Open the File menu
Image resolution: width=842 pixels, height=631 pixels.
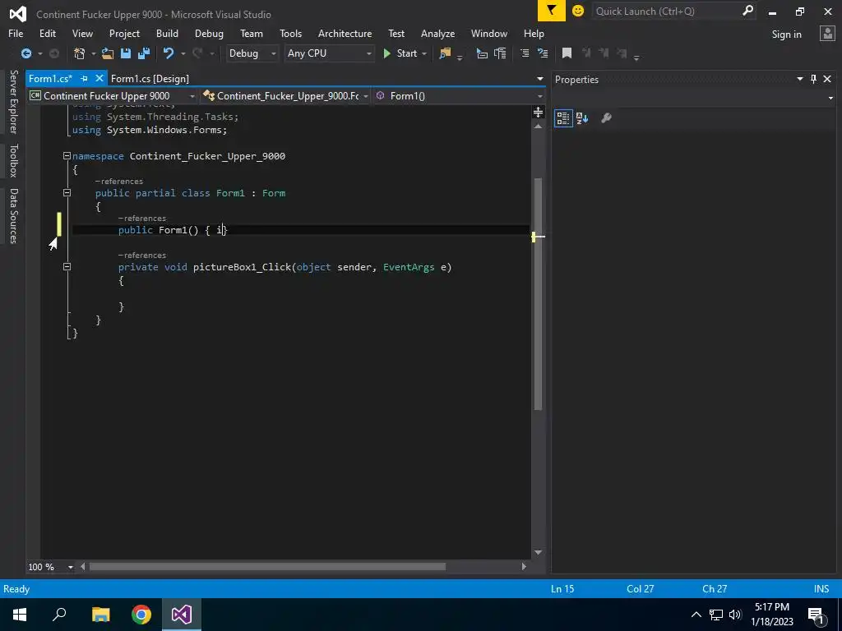tap(16, 33)
